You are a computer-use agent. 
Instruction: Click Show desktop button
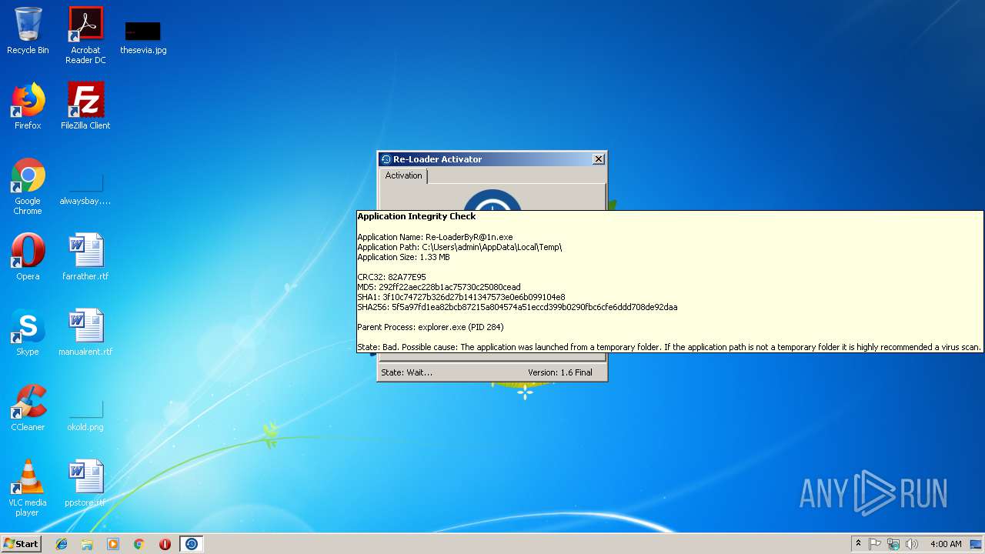[x=977, y=544]
